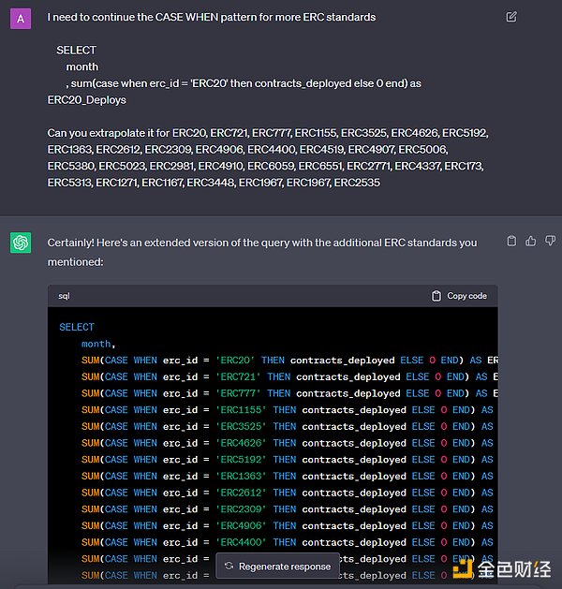Click the circular arrows regenerate icon
This screenshot has height=589, width=562.
229,566
